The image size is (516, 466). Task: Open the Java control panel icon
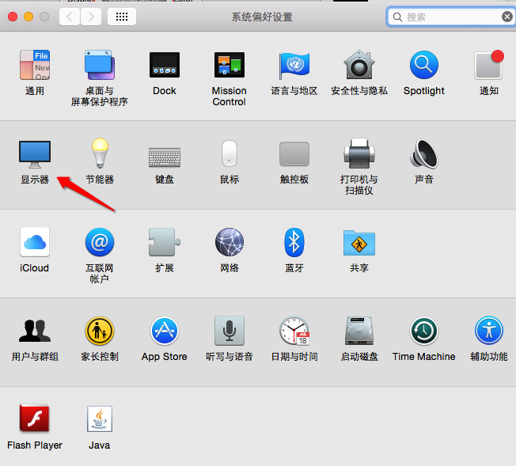coord(100,420)
